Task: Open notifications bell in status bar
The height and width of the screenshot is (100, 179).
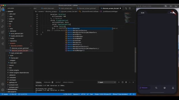Action: (x=134, y=94)
